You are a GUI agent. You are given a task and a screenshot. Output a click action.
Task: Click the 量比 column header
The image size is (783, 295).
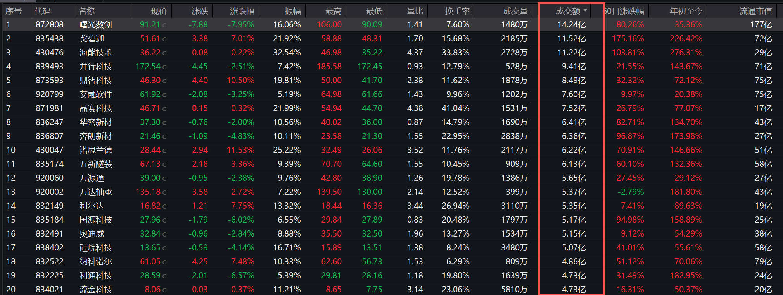pos(415,11)
